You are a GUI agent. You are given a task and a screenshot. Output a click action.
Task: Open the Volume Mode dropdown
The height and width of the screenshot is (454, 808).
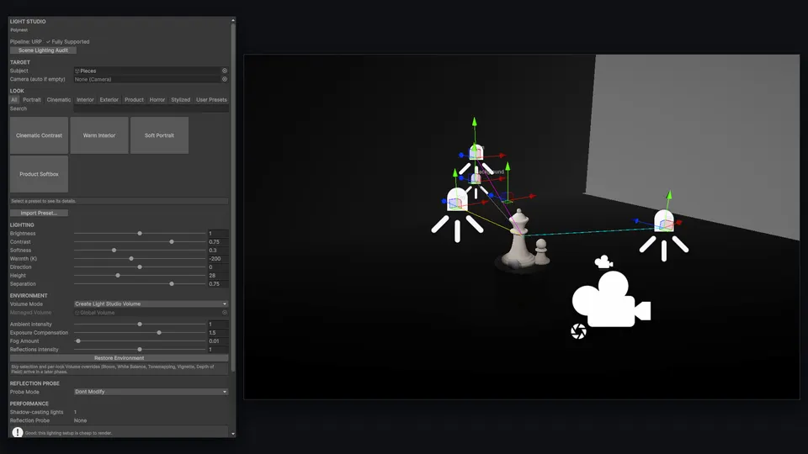[151, 304]
